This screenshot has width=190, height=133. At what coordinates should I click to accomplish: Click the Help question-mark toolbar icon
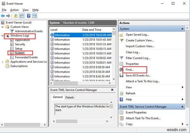29,16
